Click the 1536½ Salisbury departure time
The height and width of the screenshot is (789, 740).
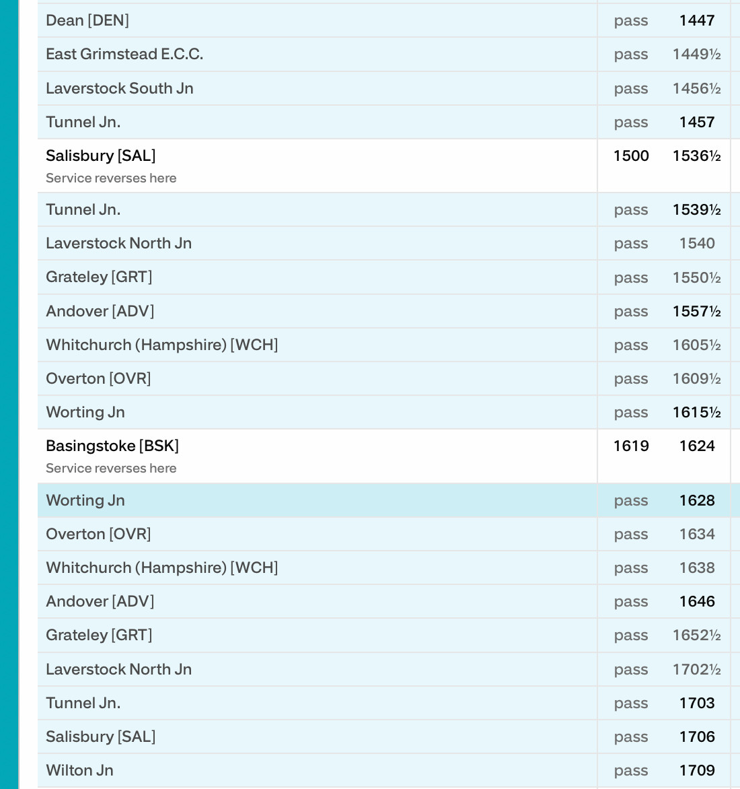coord(696,156)
